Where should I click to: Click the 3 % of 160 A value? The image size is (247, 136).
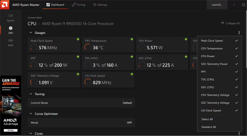coord(105,65)
